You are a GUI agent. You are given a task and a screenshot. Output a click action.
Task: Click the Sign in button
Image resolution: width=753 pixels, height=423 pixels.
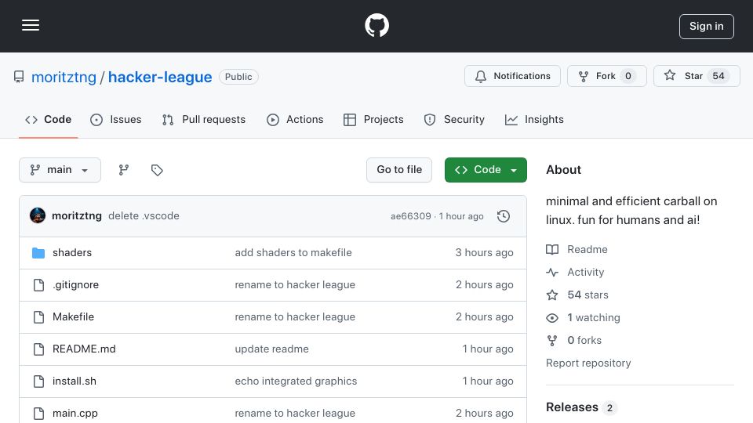(x=707, y=27)
